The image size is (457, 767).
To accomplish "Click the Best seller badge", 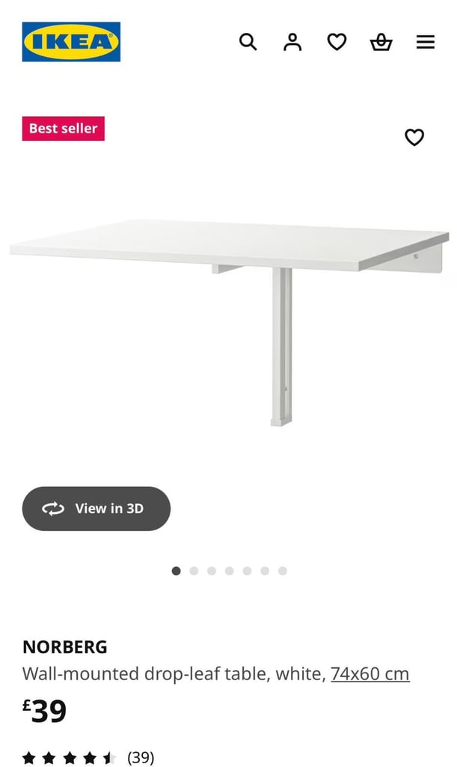I will point(64,128).
